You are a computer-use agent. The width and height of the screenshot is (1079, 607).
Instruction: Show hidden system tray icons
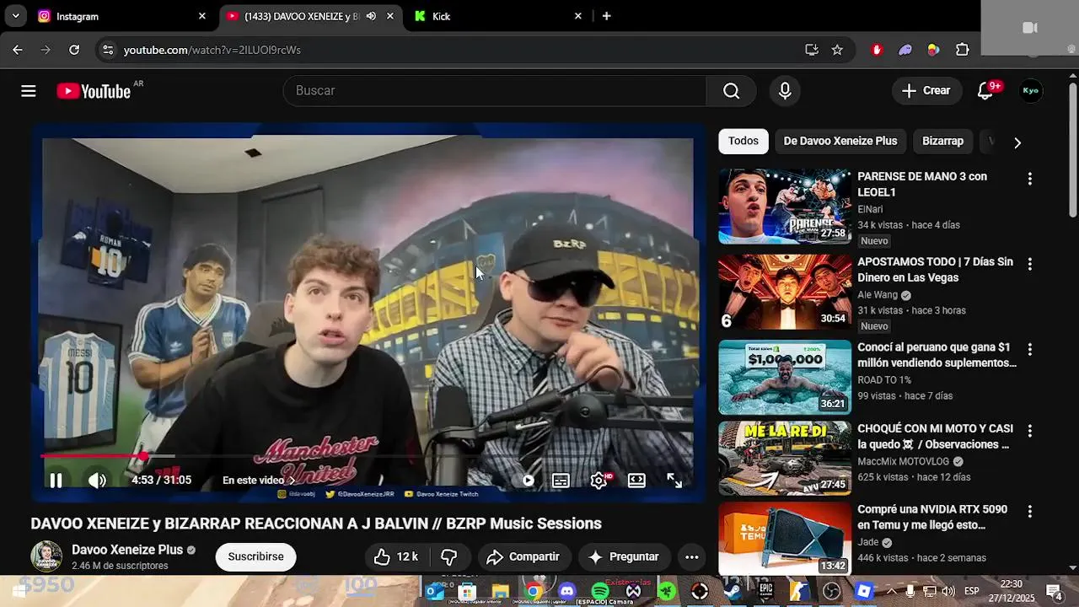point(892,591)
